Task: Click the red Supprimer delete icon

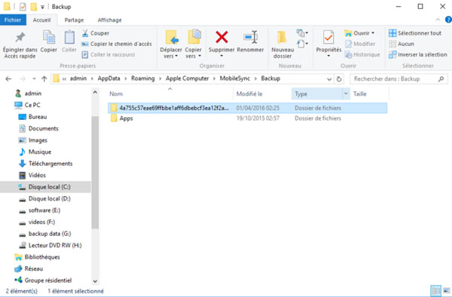Action: [x=221, y=37]
